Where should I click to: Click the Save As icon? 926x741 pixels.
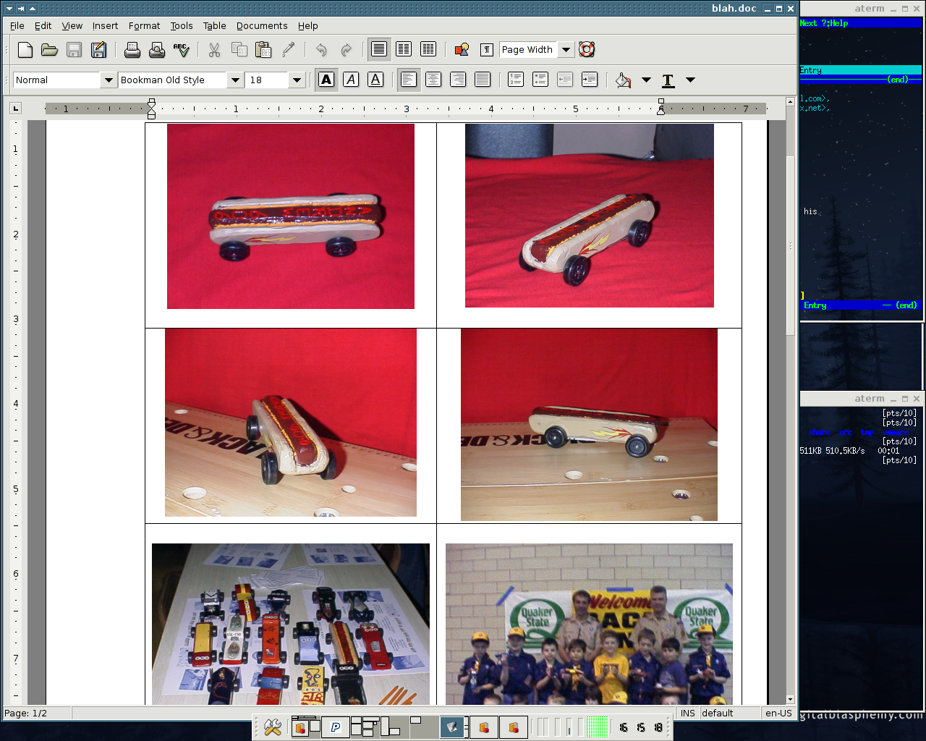[98, 50]
